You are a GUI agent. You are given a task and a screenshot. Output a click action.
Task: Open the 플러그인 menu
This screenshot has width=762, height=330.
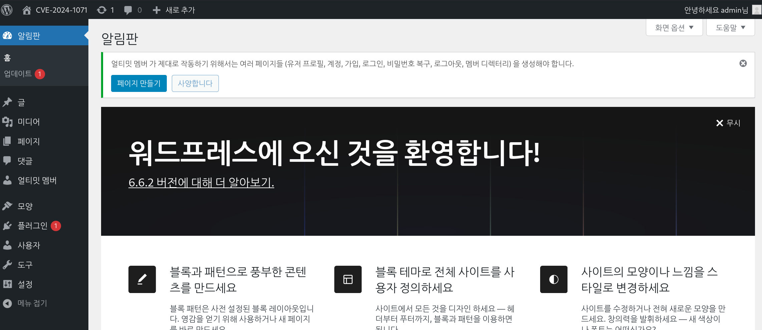[x=44, y=226]
